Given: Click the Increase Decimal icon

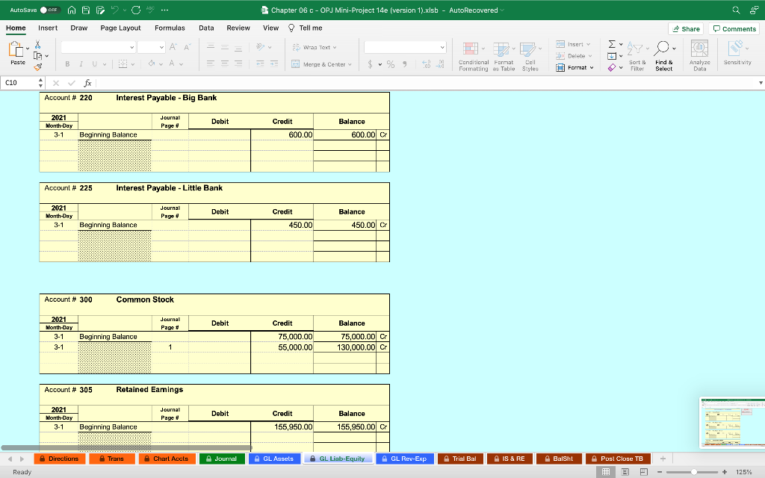Looking at the screenshot, I should pos(427,64).
